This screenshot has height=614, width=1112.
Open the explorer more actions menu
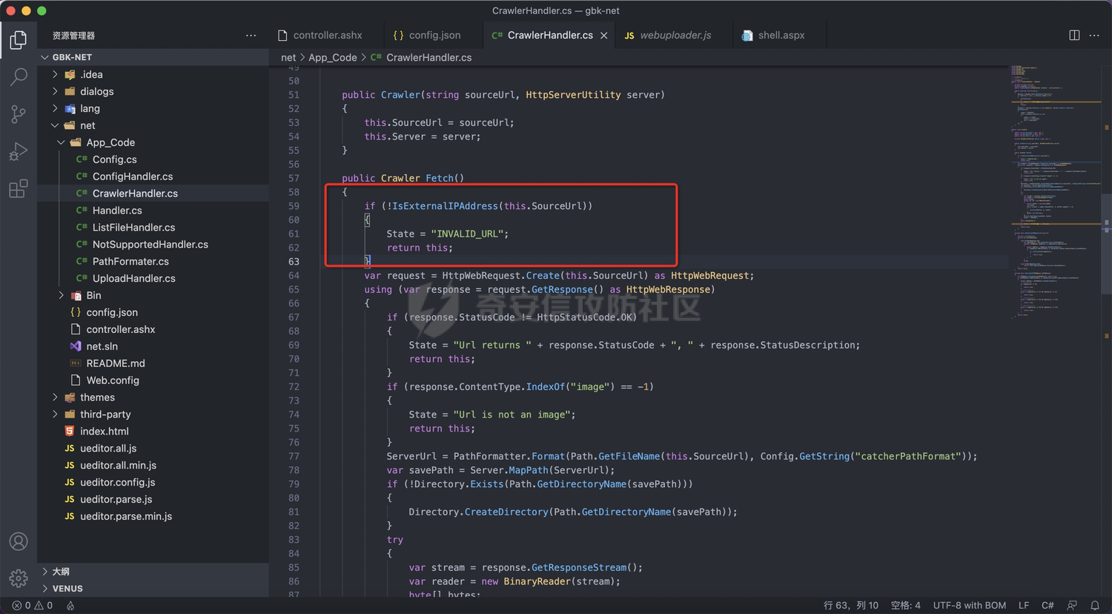pyautogui.click(x=251, y=36)
